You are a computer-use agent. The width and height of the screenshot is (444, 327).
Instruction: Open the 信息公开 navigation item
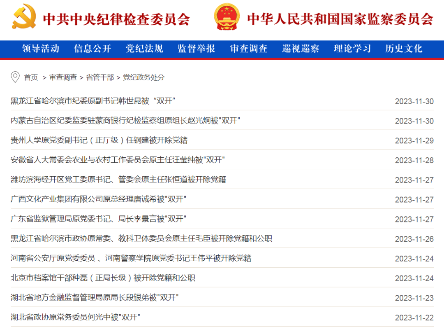(92, 49)
